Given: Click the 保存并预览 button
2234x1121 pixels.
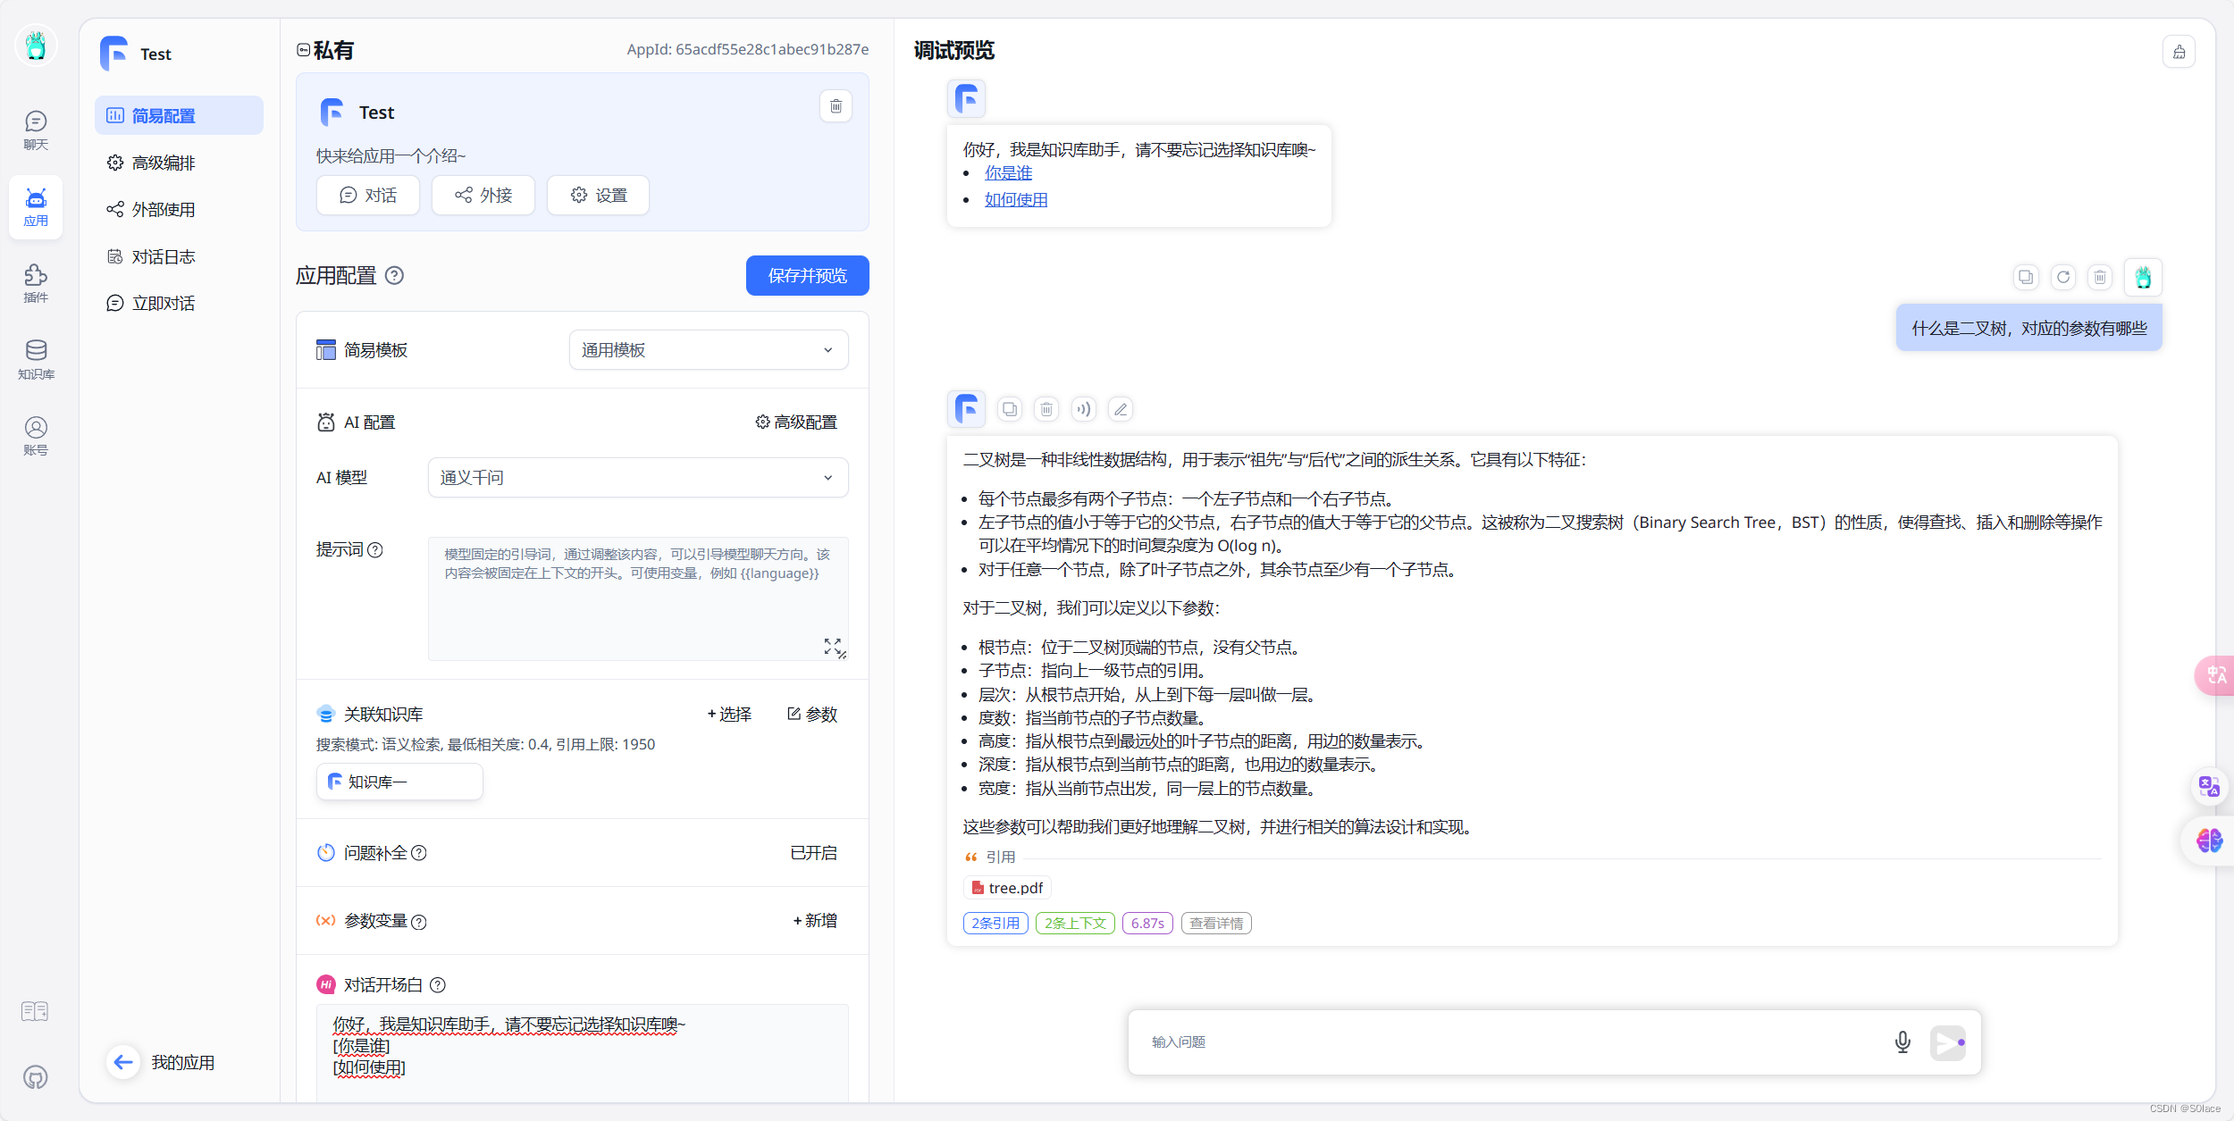Looking at the screenshot, I should point(808,276).
